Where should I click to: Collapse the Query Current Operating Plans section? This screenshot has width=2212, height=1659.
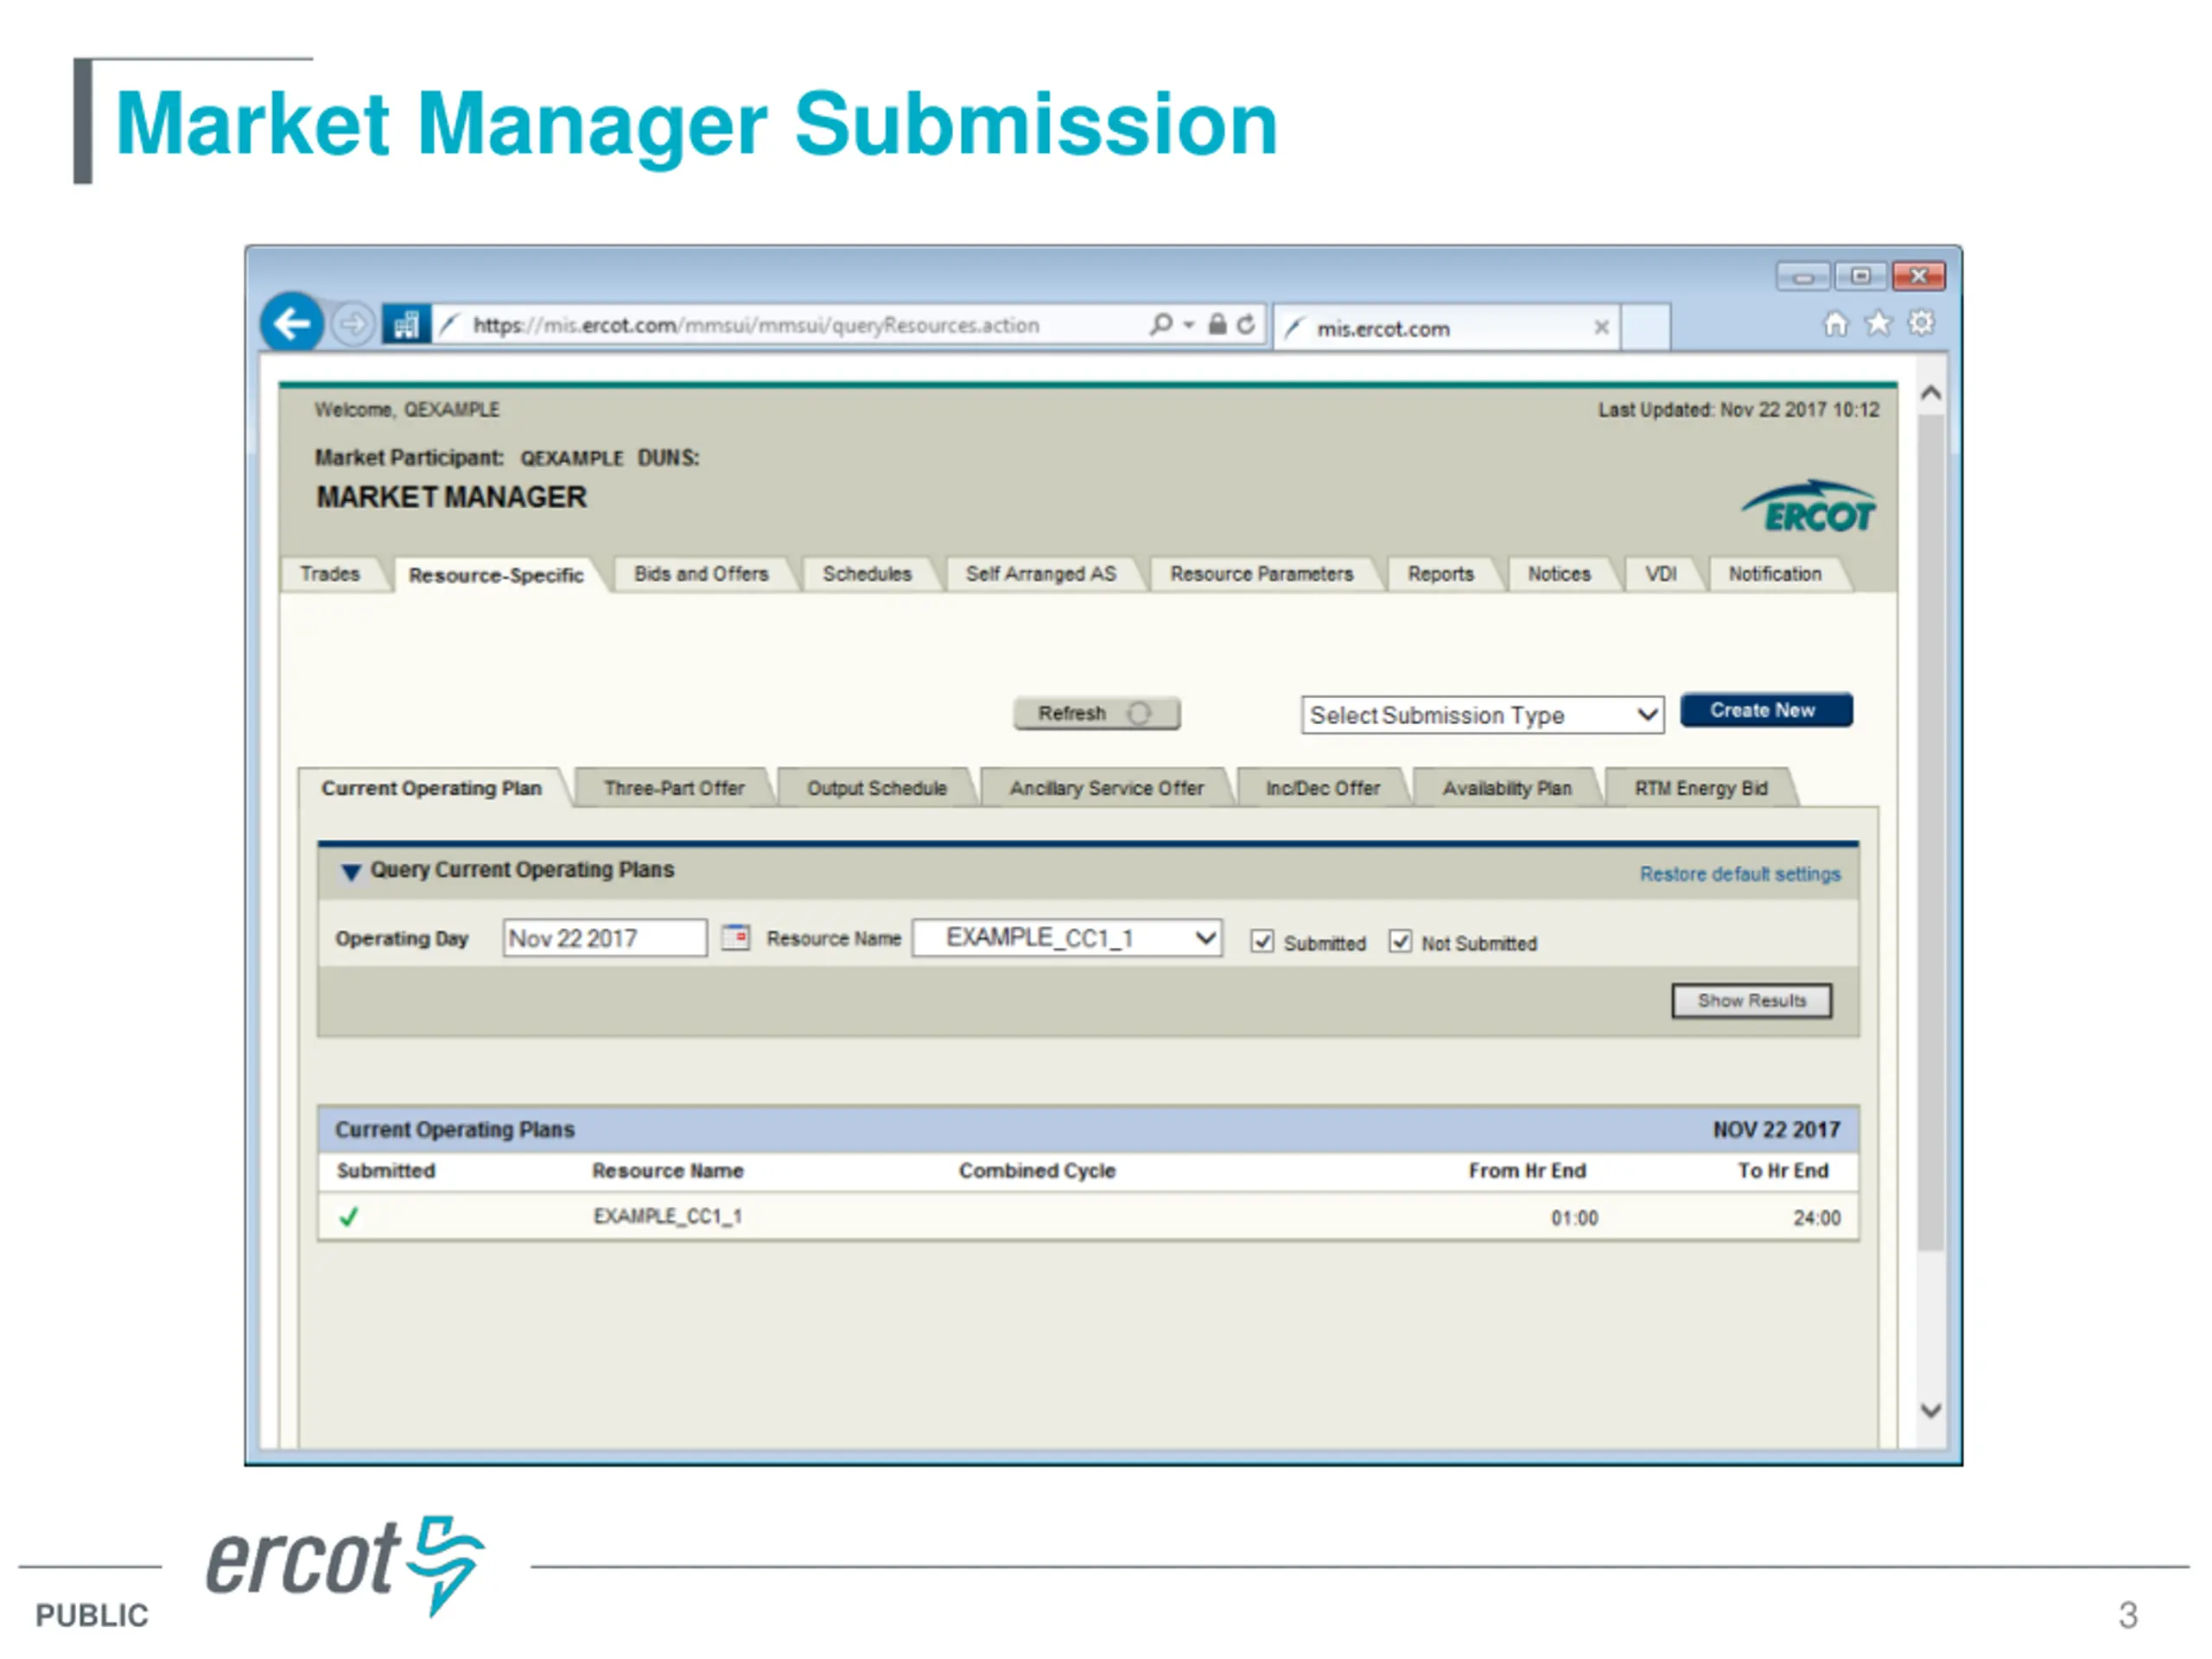(x=350, y=872)
